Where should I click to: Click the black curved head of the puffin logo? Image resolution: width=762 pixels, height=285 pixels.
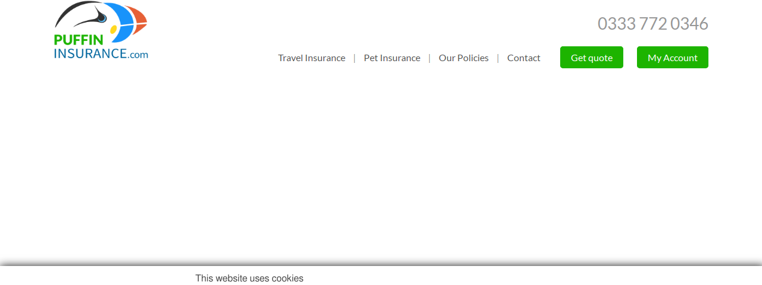coord(79,13)
